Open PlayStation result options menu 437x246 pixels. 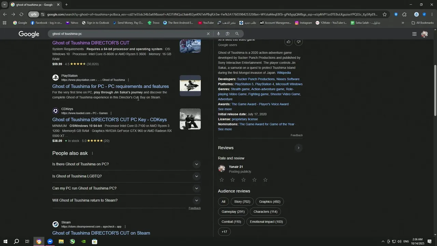click(128, 80)
